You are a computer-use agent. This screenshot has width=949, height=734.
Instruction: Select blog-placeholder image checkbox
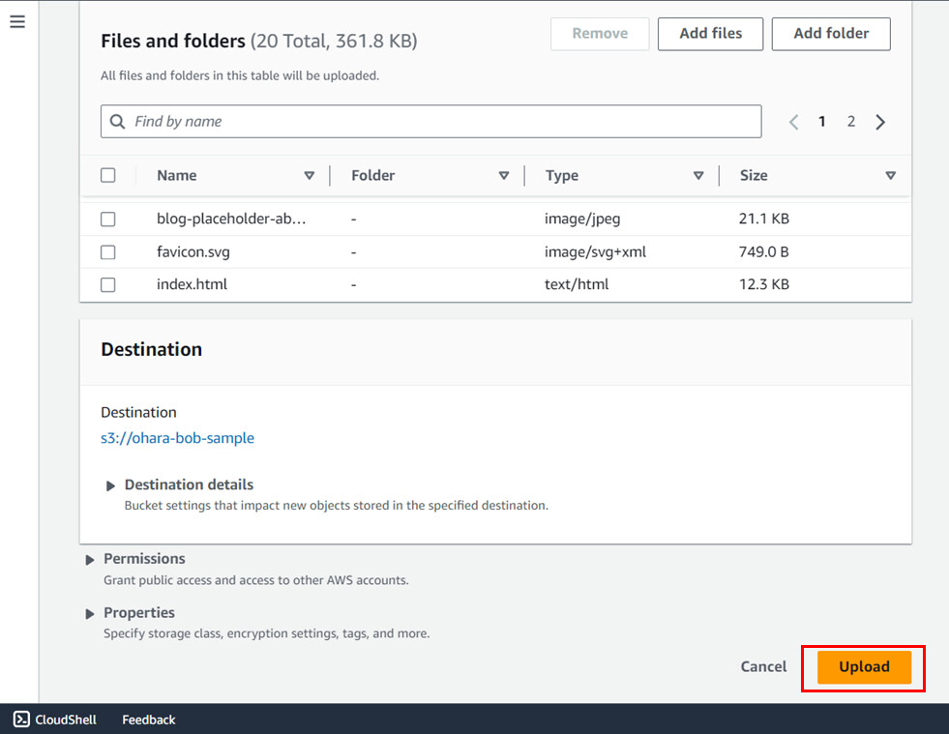click(x=108, y=220)
